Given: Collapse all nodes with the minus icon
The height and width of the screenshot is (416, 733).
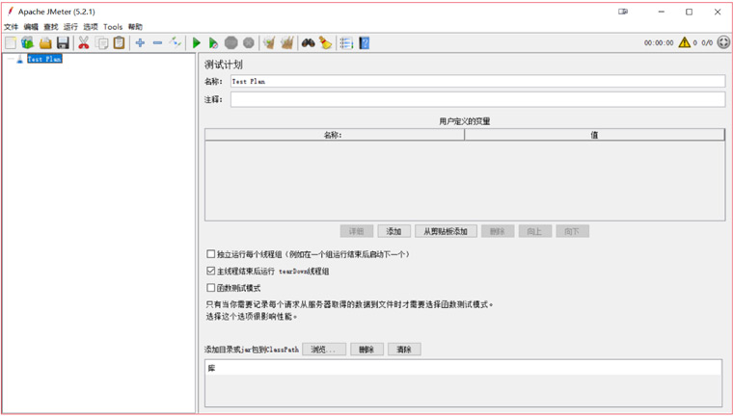Looking at the screenshot, I should 157,43.
